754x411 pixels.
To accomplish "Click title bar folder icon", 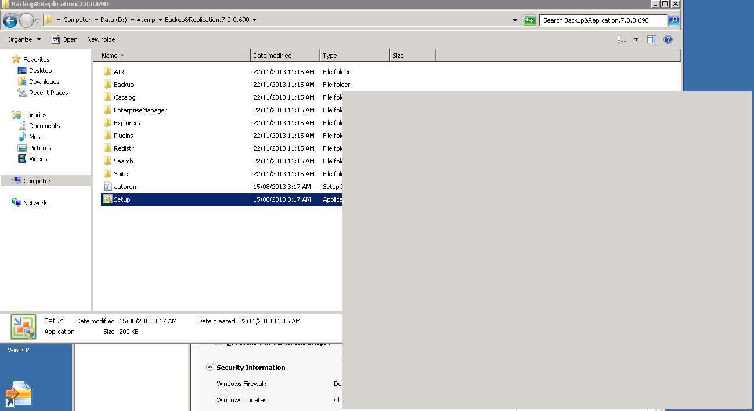I will point(5,3).
